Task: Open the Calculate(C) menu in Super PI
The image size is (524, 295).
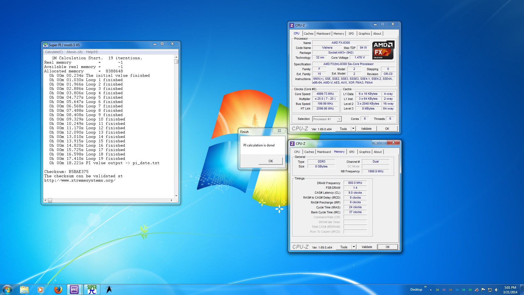Action: tap(54, 52)
